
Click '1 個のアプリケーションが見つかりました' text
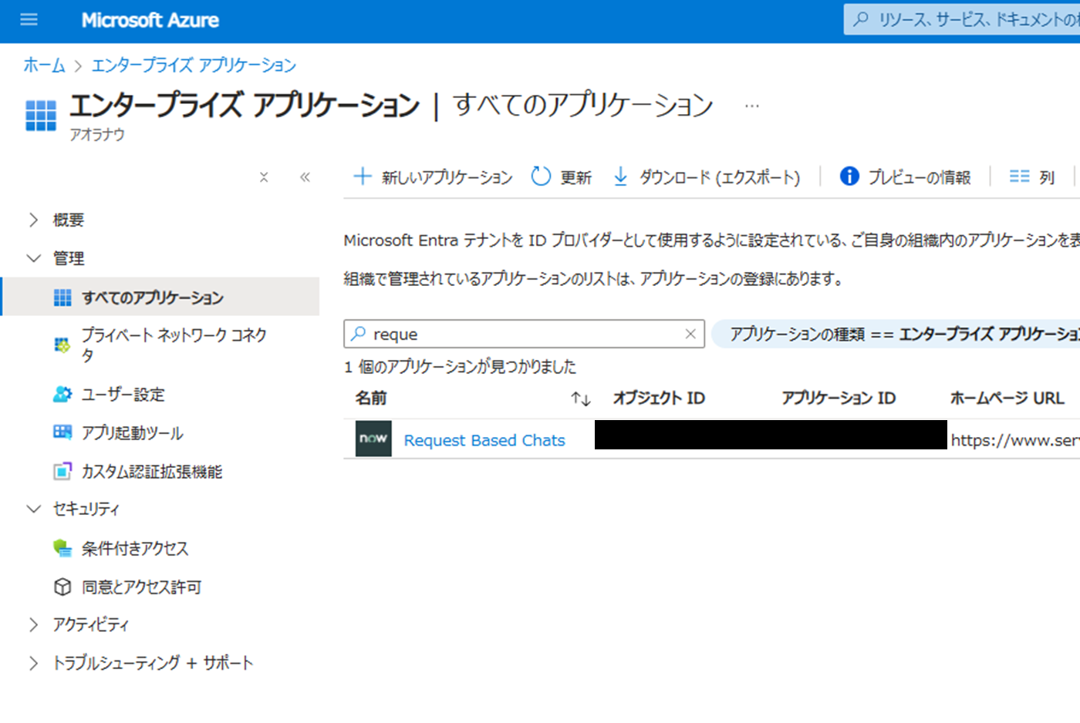pos(460,367)
